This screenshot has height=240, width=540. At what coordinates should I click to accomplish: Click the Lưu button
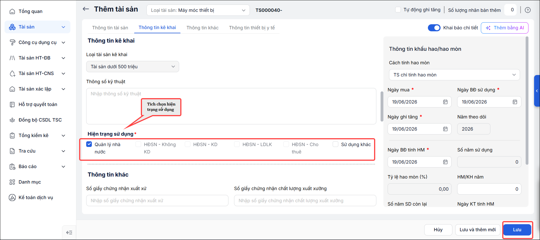[517, 230]
